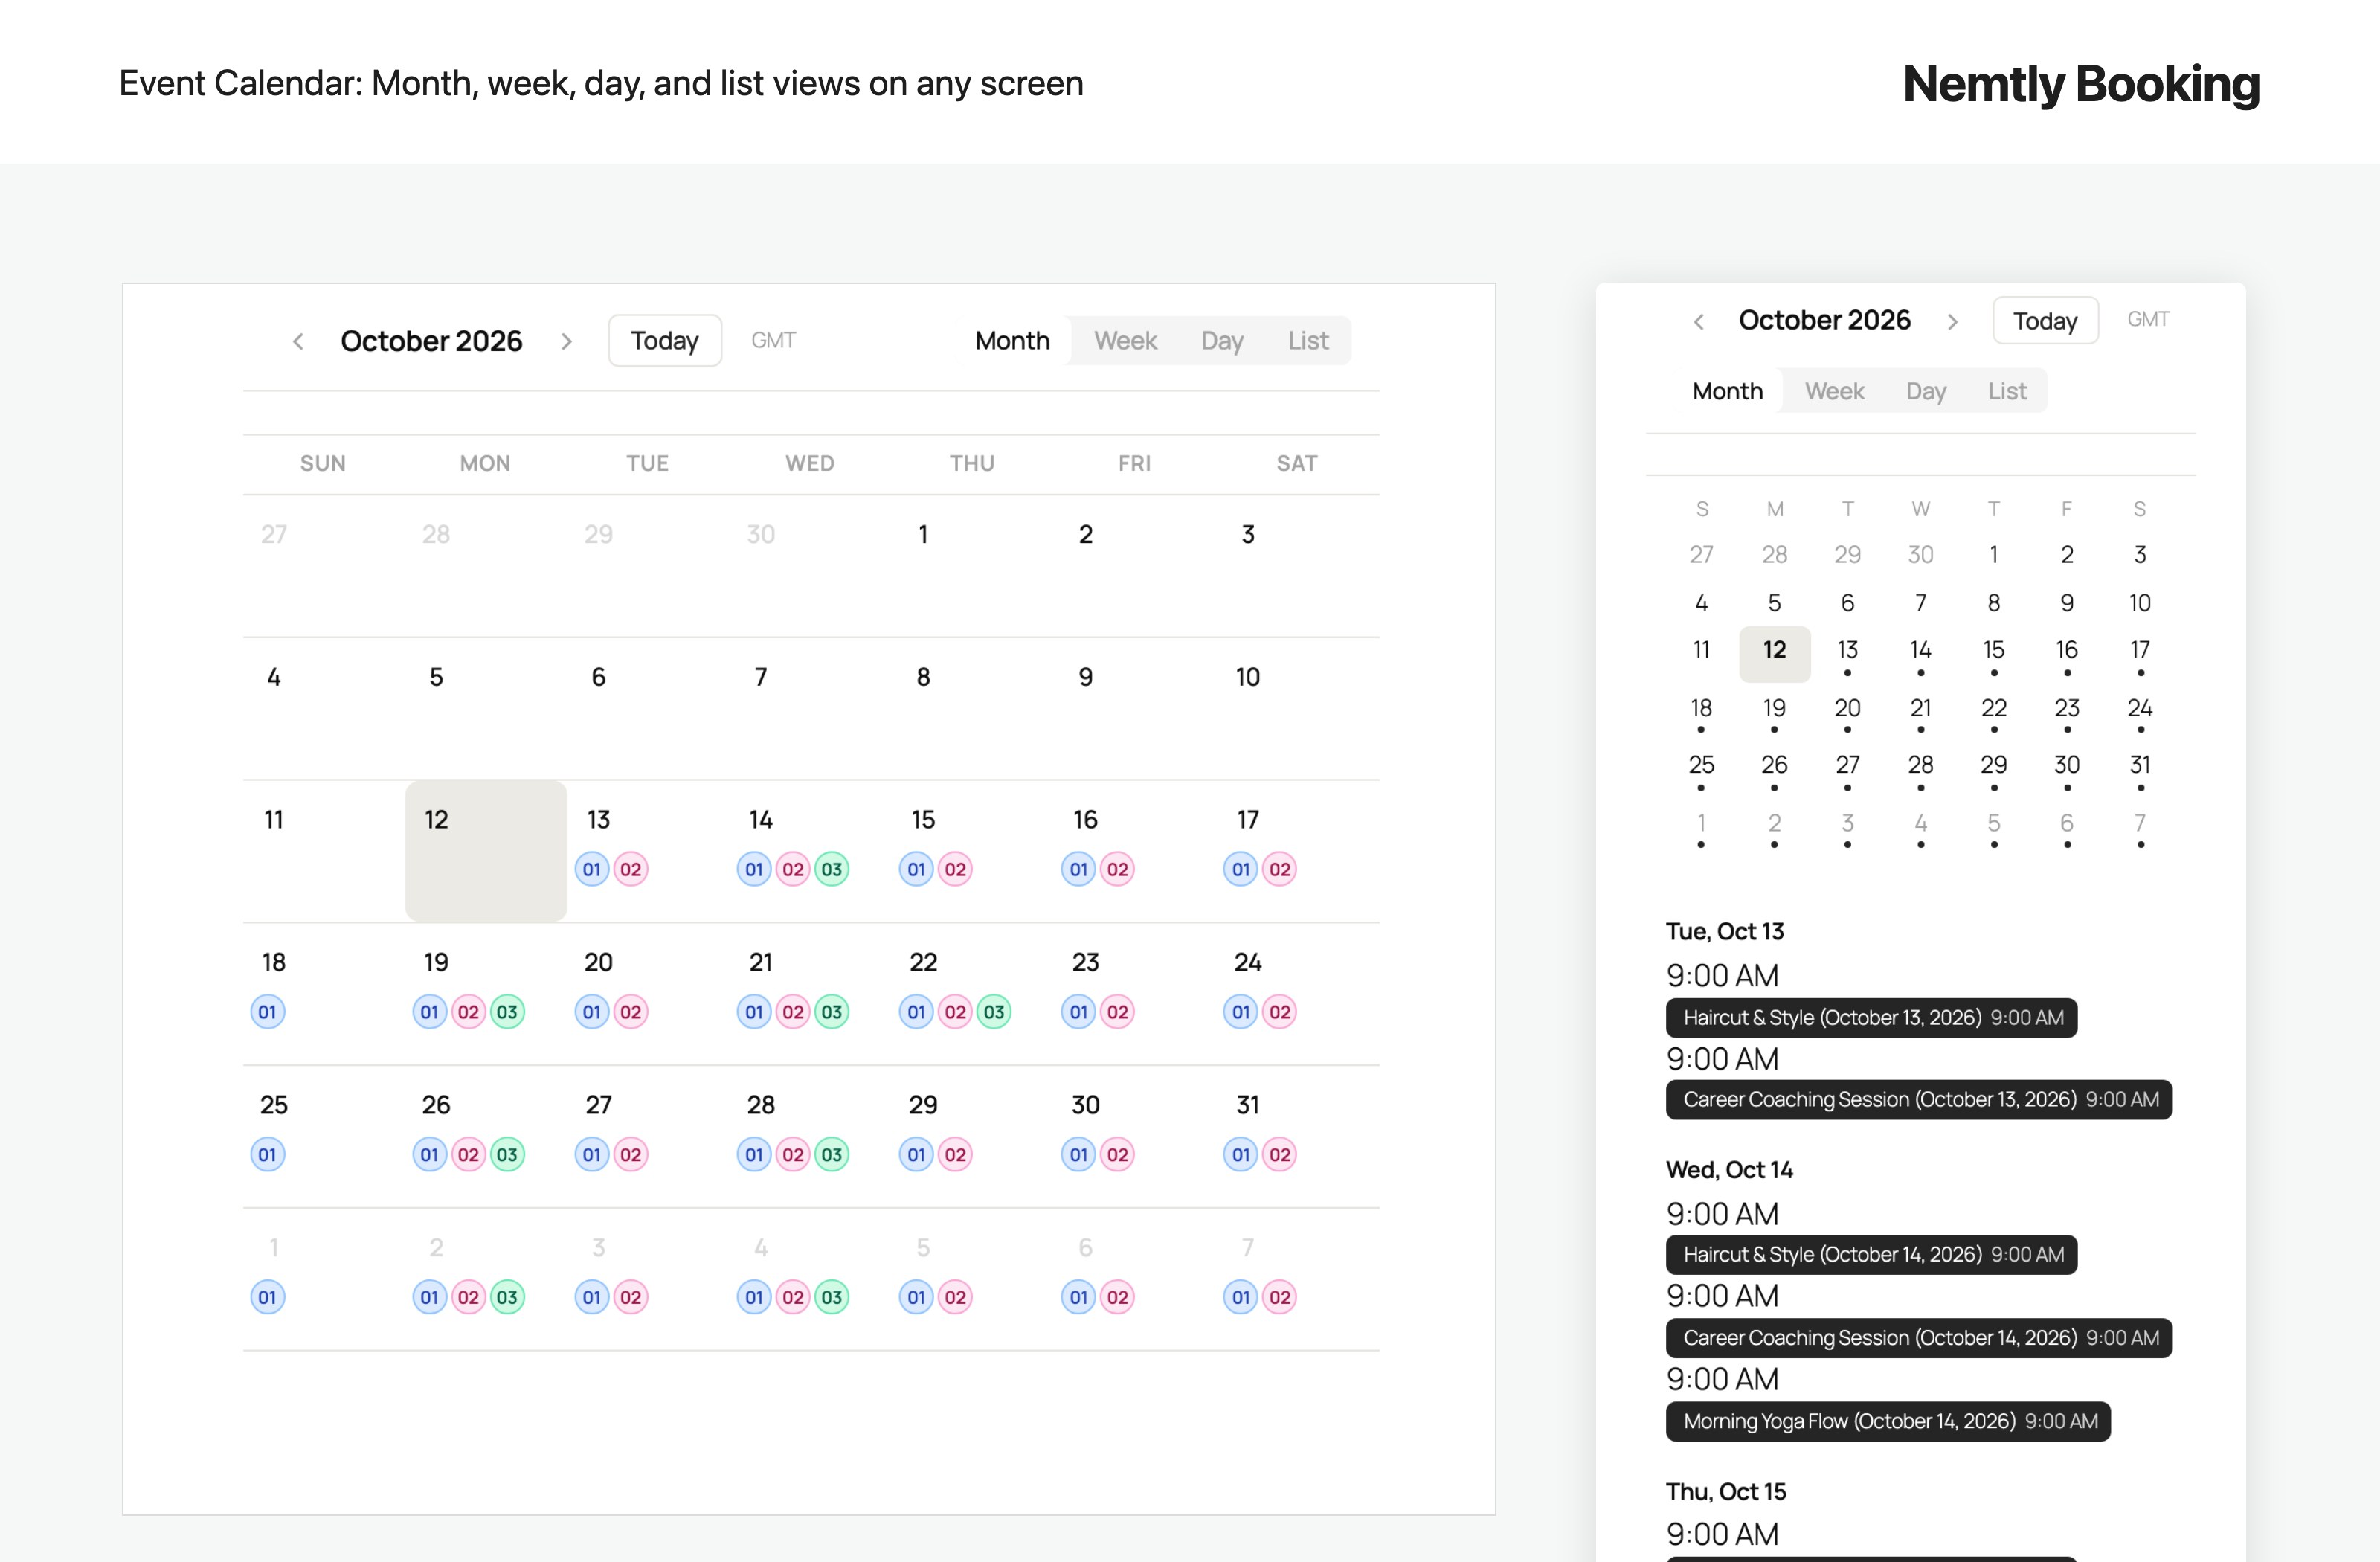Switch large calendar to Day view
Image resolution: width=2380 pixels, height=1562 pixels.
pos(1222,341)
